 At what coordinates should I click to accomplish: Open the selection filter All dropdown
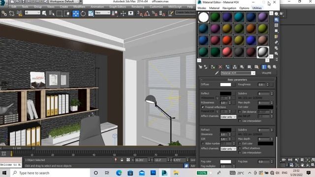point(32,13)
